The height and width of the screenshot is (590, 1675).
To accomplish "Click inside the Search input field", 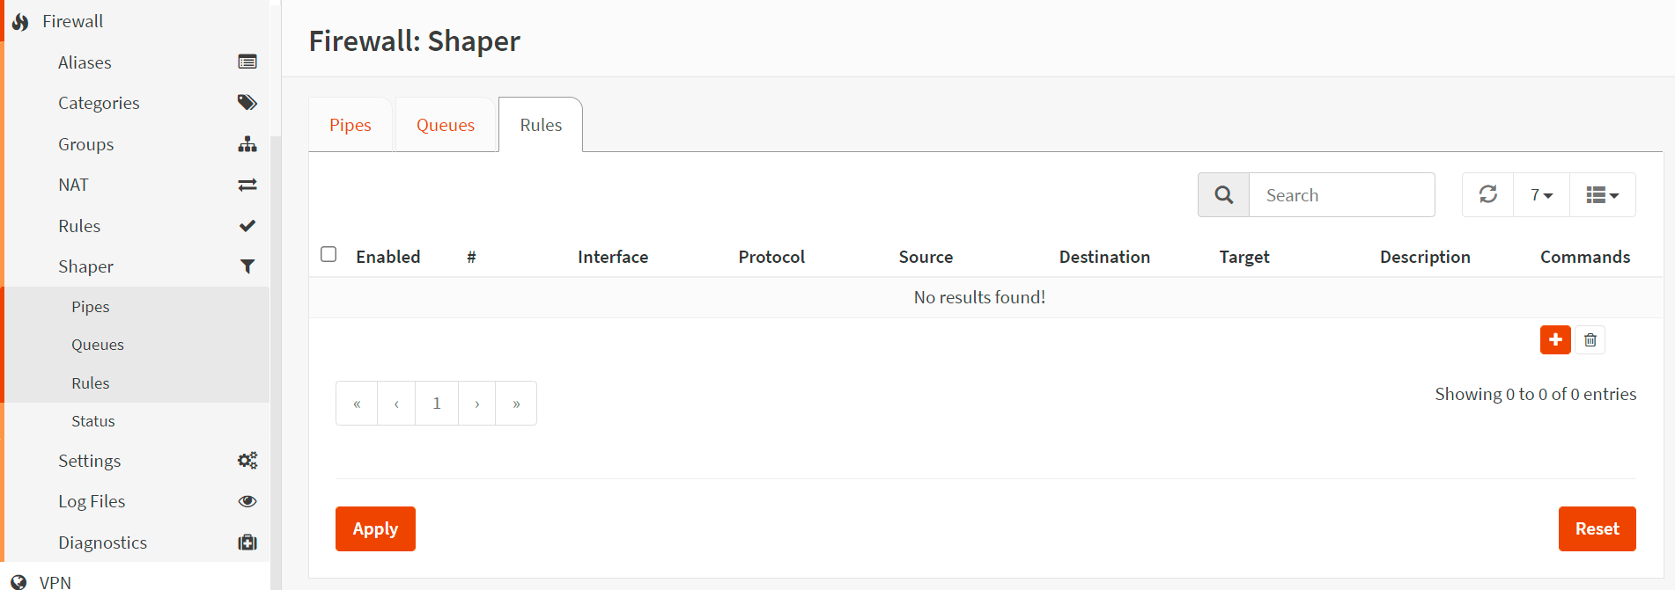I will coord(1340,194).
